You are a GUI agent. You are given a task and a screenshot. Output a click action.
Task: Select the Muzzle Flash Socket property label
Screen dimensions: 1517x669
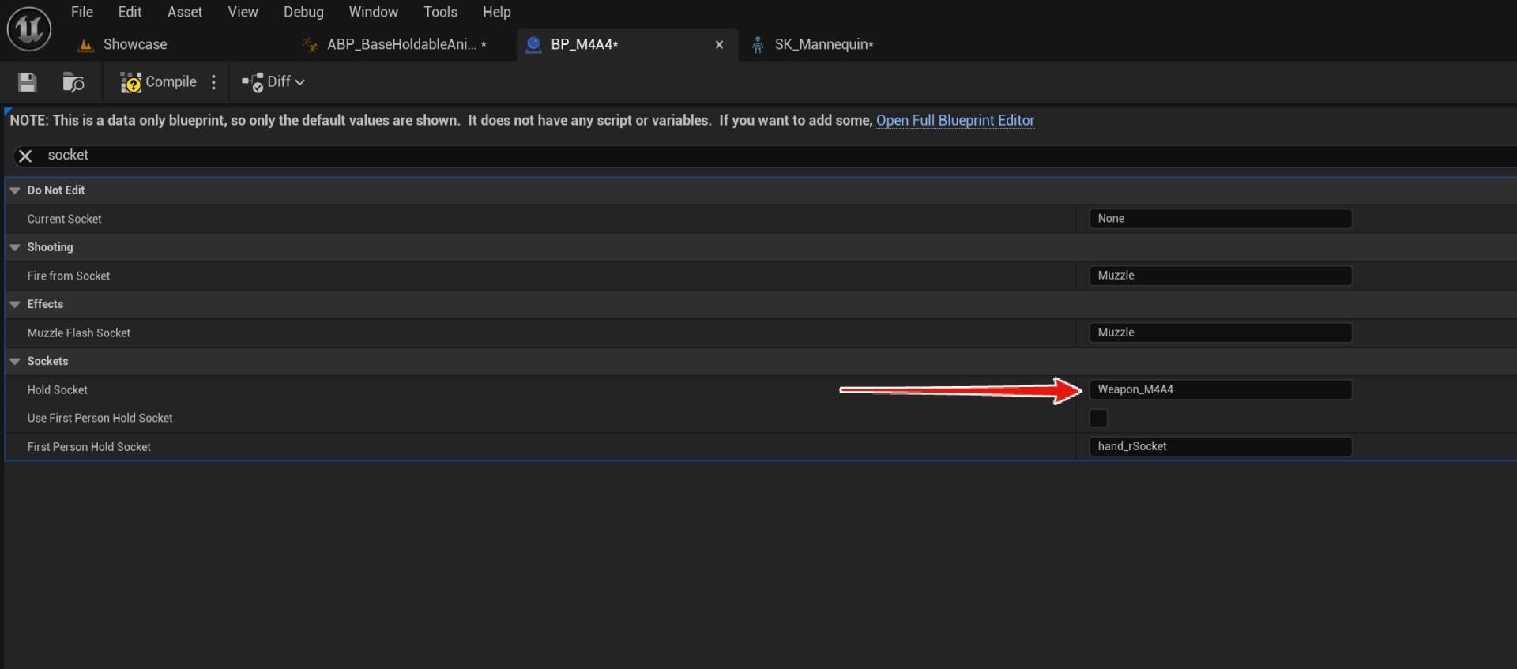tap(79, 333)
